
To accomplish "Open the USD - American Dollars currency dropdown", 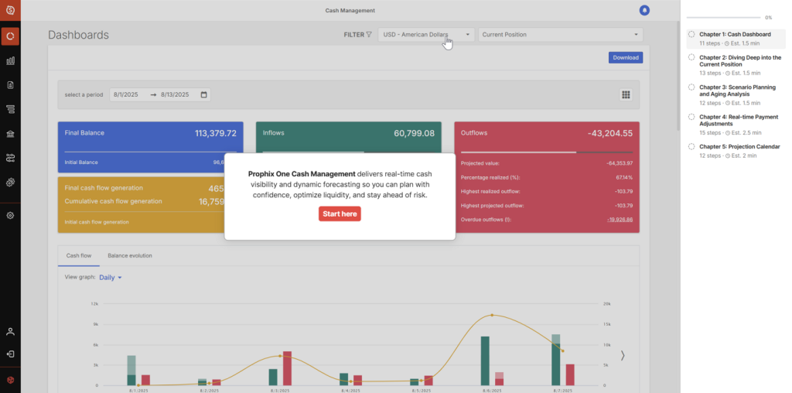I will (x=426, y=35).
